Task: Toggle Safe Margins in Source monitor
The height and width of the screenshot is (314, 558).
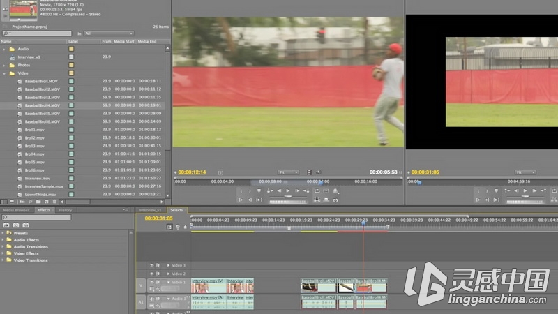Action: (326, 190)
